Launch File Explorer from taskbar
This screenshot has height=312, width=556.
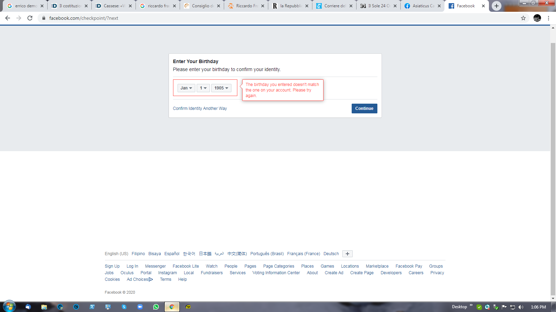[44, 307]
